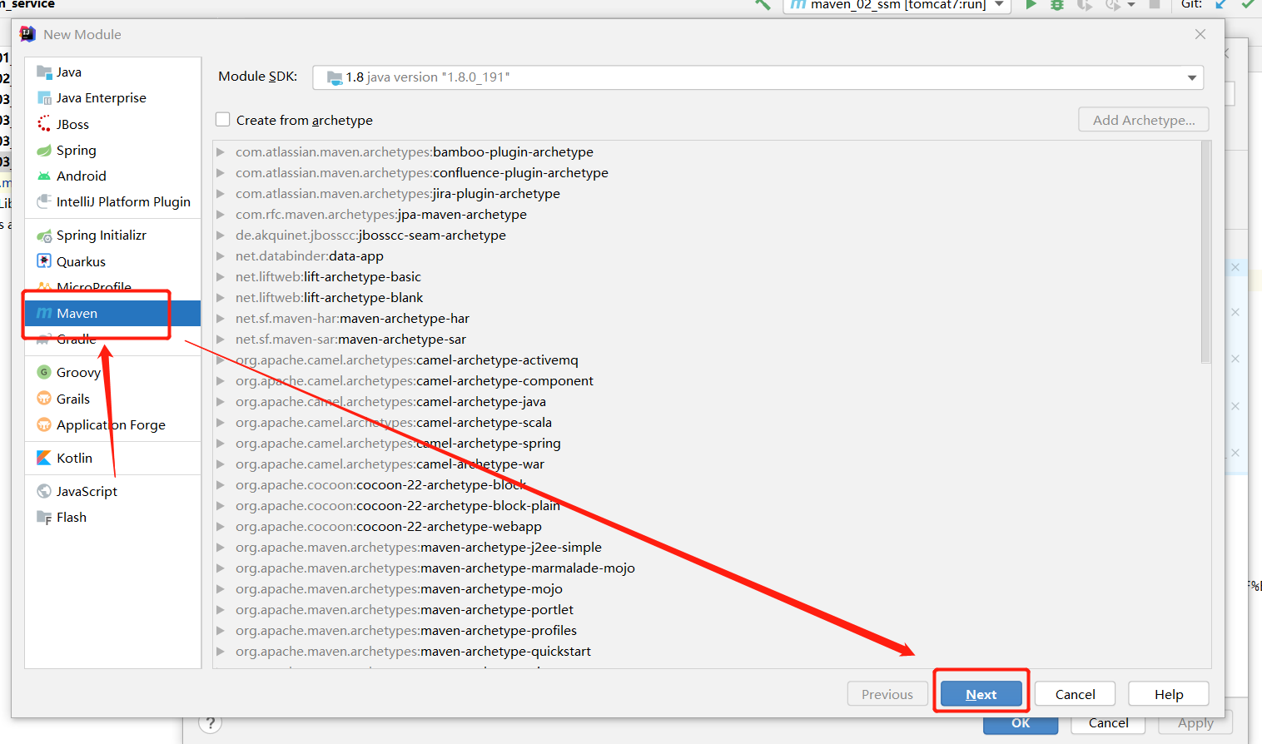Image resolution: width=1262 pixels, height=744 pixels.
Task: Select cocoon-22-archetype-webapp row
Action: click(x=707, y=527)
